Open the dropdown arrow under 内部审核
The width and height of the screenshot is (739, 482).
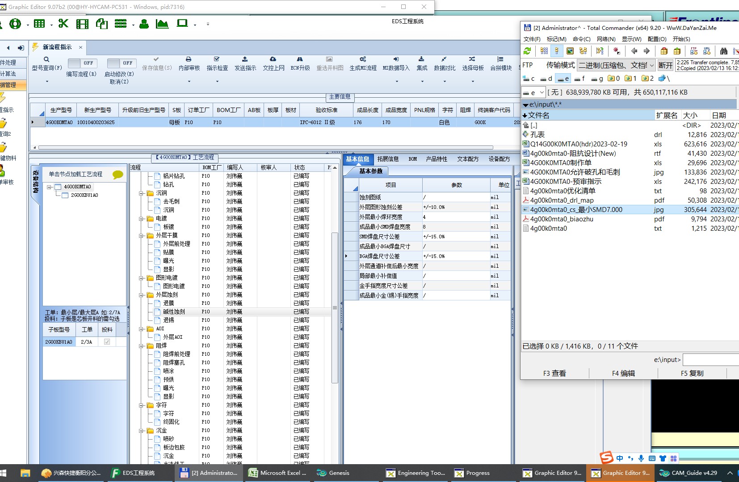click(189, 81)
